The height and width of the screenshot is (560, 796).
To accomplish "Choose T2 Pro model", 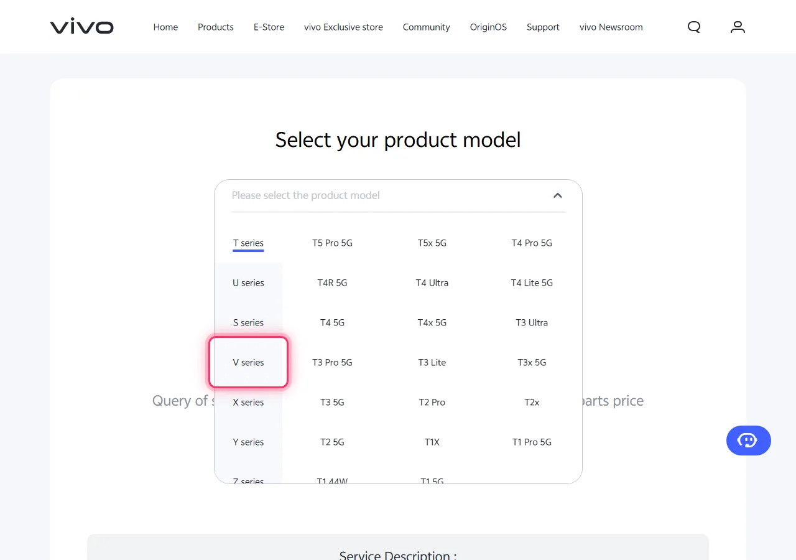I will click(x=432, y=402).
